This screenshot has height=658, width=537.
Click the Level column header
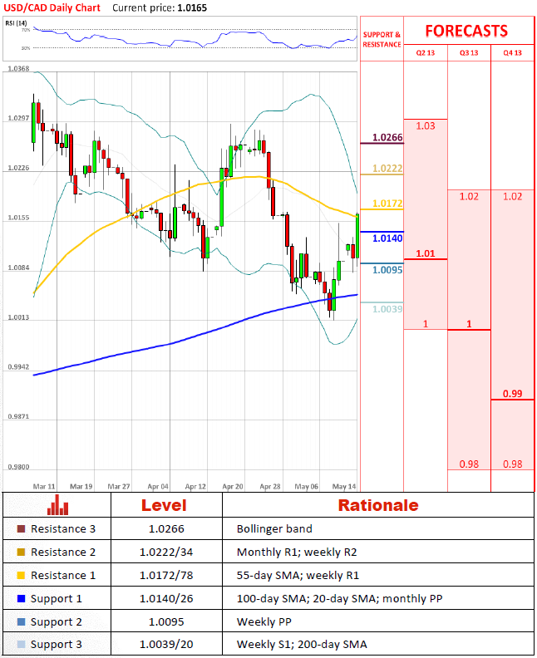164,505
